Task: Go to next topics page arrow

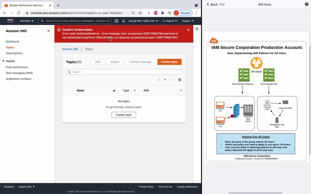Action: pyautogui.click(x=171, y=80)
